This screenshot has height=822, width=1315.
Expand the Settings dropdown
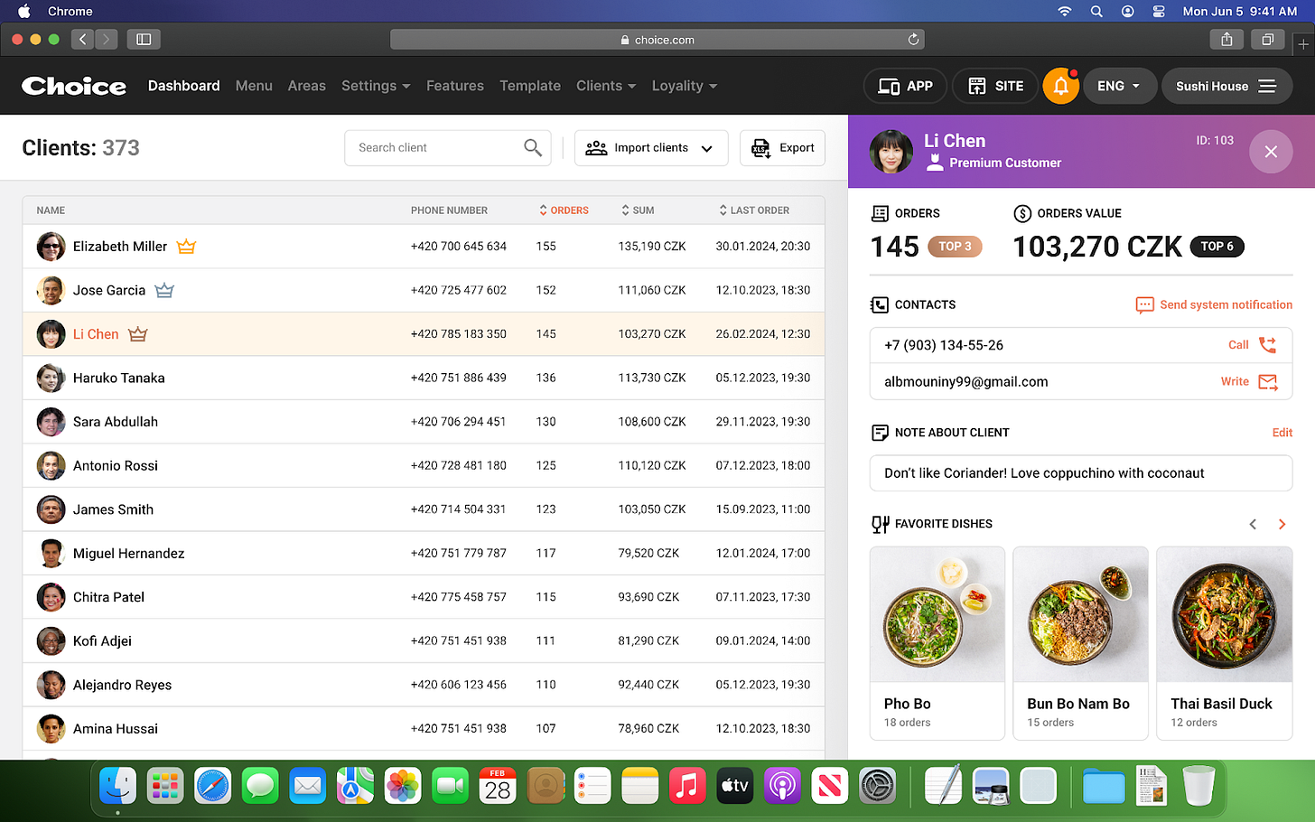coord(376,86)
